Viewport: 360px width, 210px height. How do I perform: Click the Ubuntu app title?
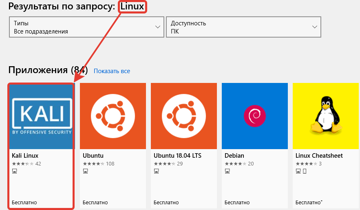point(93,156)
